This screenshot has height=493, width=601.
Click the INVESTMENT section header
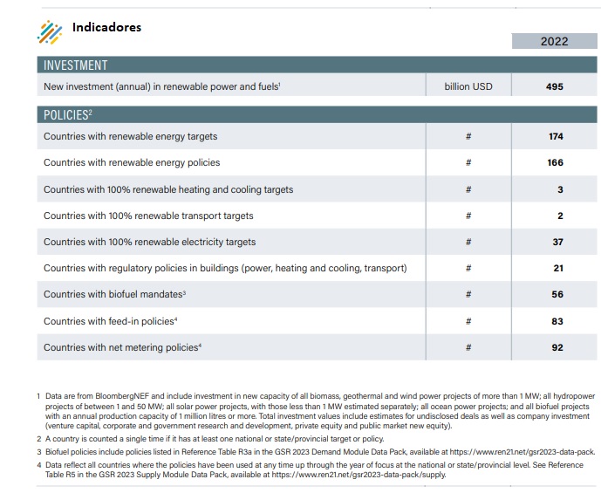click(x=76, y=65)
